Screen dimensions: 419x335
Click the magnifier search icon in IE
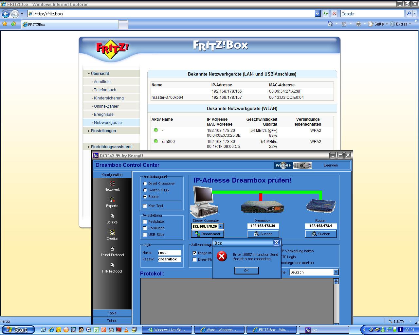coord(409,14)
